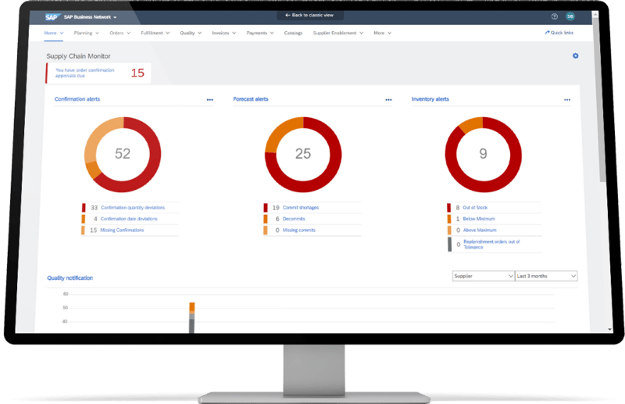625x404 pixels.
Task: Open the Planning menu
Action: (x=86, y=33)
